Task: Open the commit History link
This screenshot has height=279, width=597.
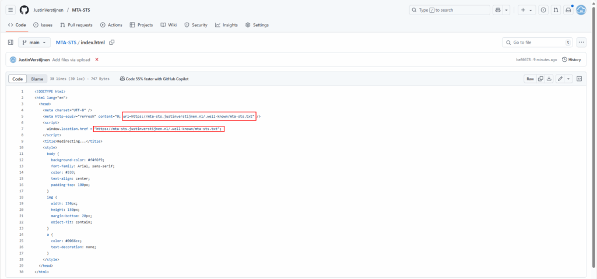Action: pyautogui.click(x=571, y=59)
